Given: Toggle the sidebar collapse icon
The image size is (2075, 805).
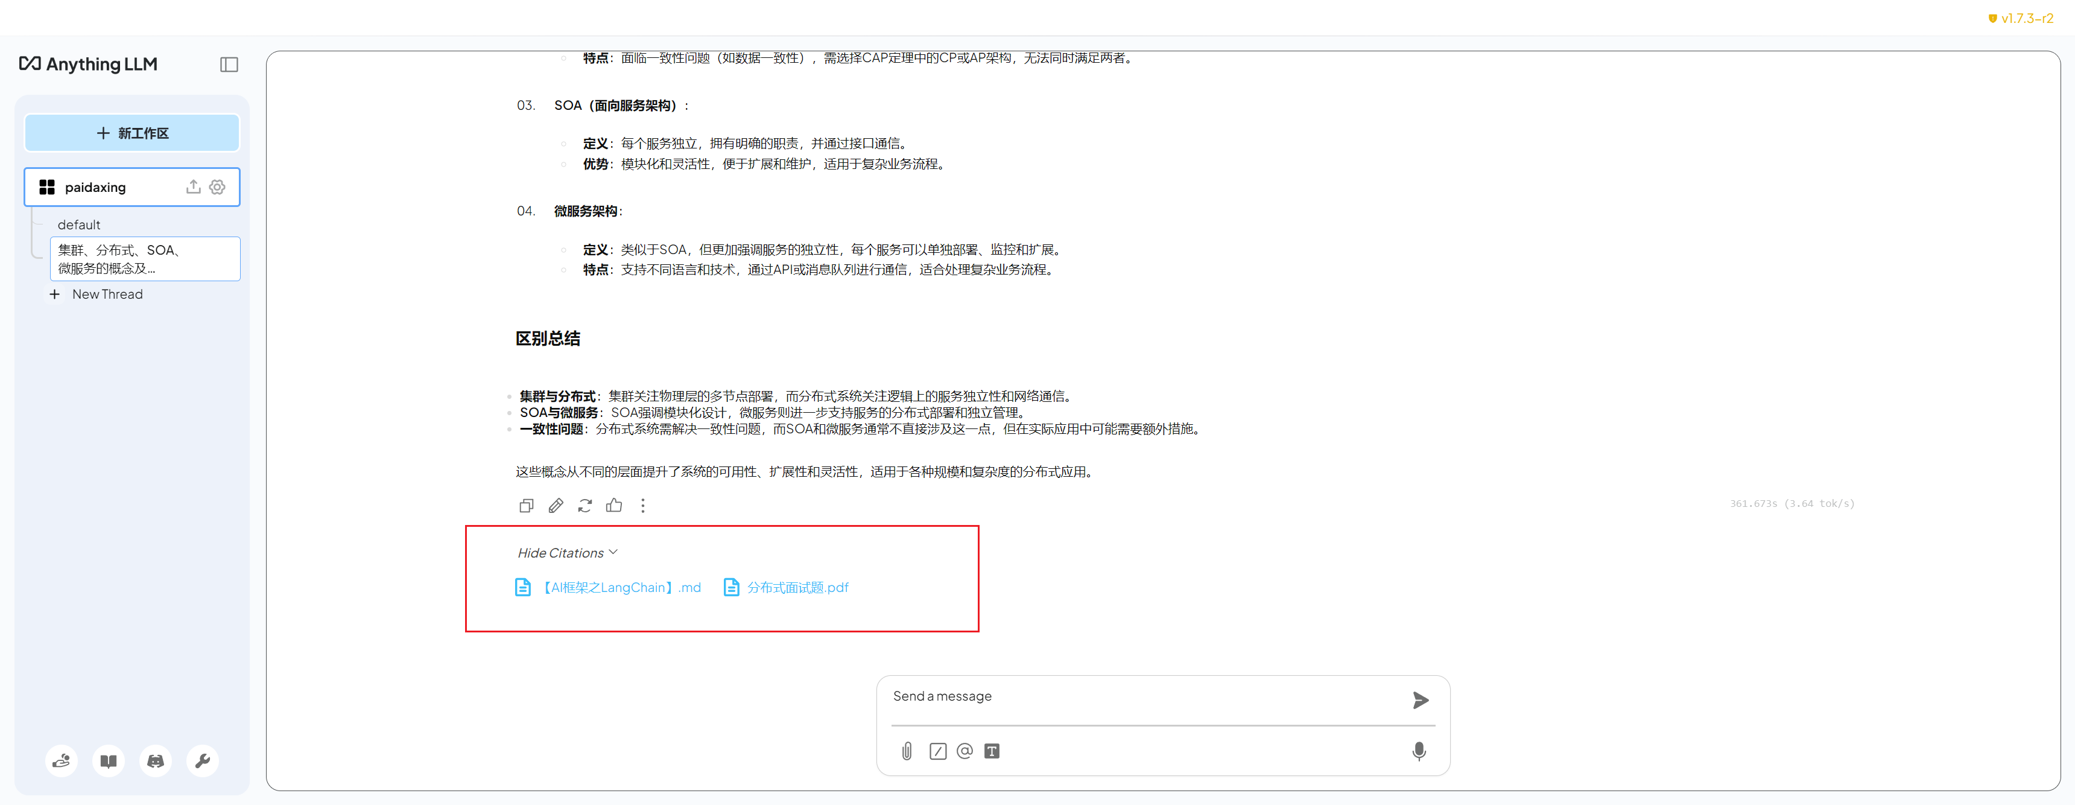Looking at the screenshot, I should coord(229,65).
